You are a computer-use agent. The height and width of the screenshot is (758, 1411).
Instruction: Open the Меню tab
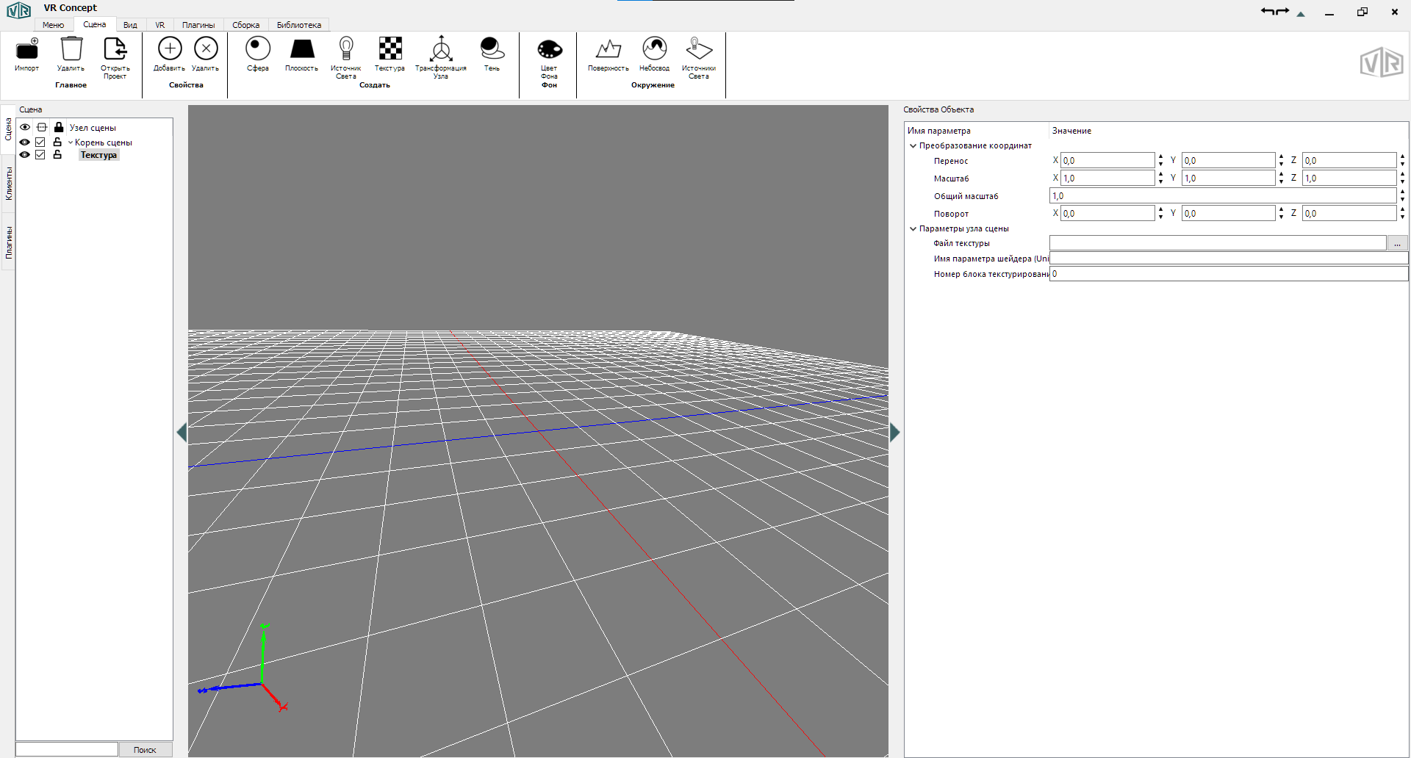(x=53, y=25)
